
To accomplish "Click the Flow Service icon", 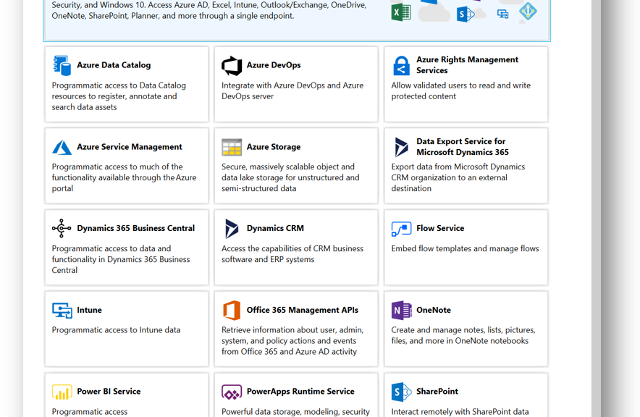I will [x=401, y=229].
